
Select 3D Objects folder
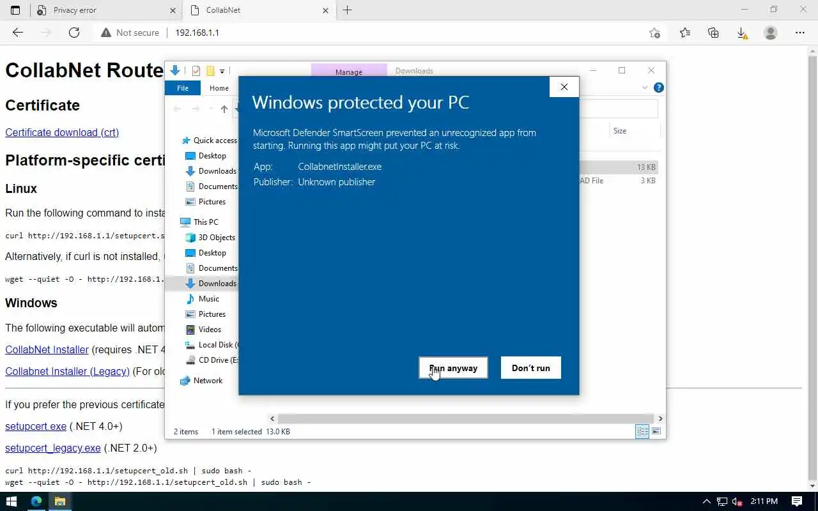[x=210, y=238]
